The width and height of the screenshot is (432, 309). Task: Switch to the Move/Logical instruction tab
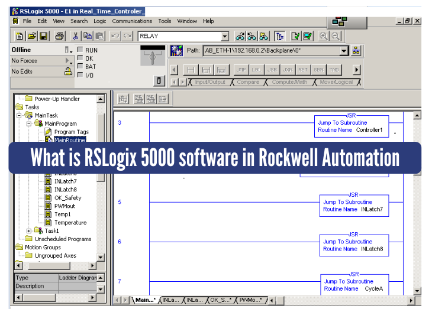(336, 82)
